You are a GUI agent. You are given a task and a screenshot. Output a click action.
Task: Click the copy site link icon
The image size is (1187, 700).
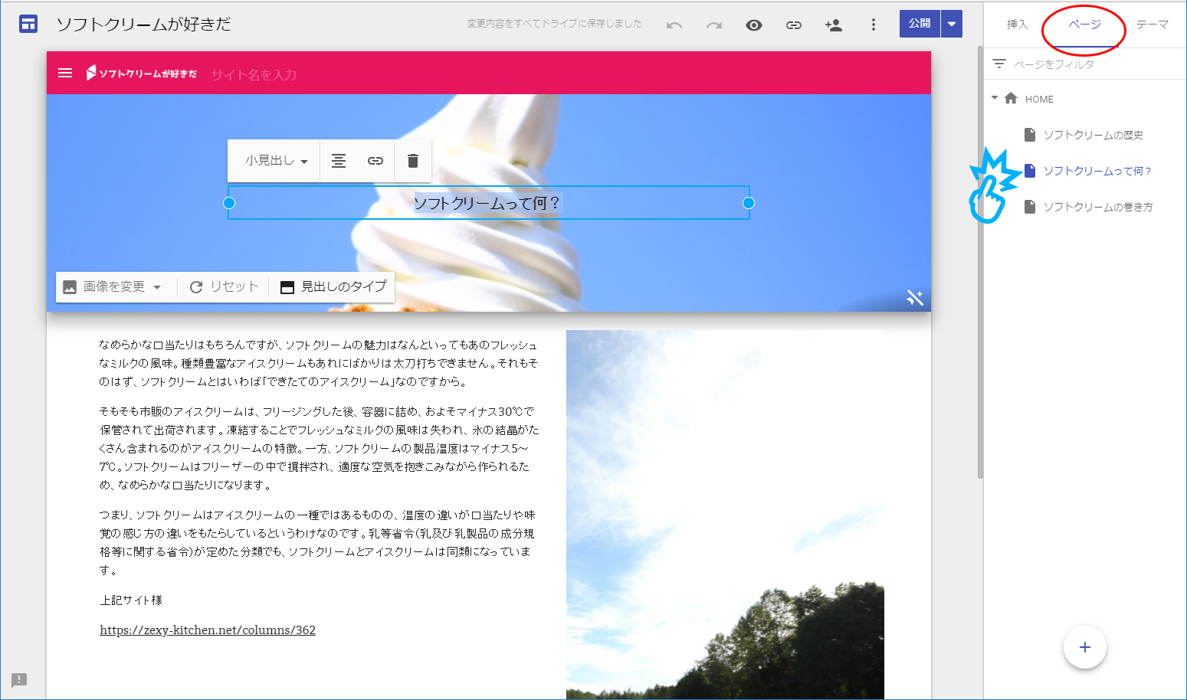(794, 24)
